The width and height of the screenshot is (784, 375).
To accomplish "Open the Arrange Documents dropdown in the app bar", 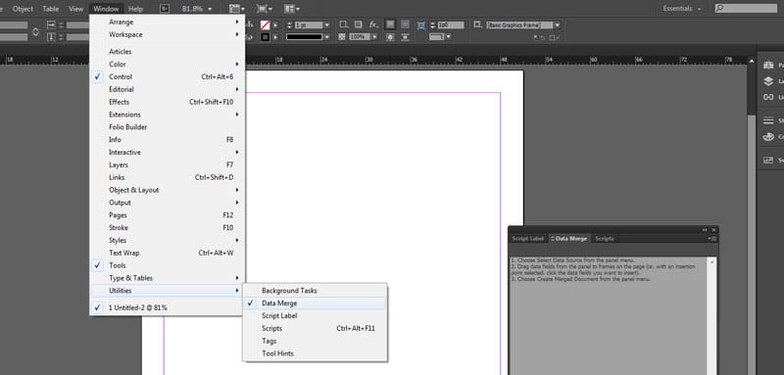I will pos(291,9).
